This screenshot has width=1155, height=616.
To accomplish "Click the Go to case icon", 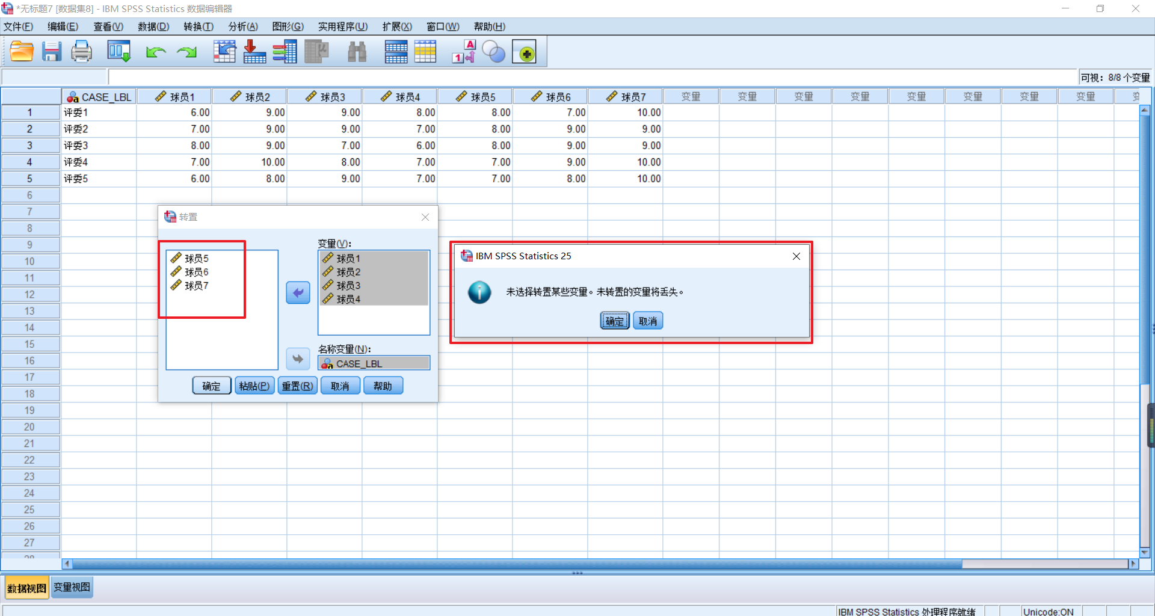I will pyautogui.click(x=224, y=52).
